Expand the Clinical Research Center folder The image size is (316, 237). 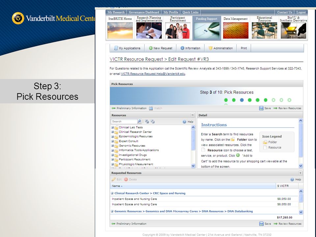click(113, 132)
